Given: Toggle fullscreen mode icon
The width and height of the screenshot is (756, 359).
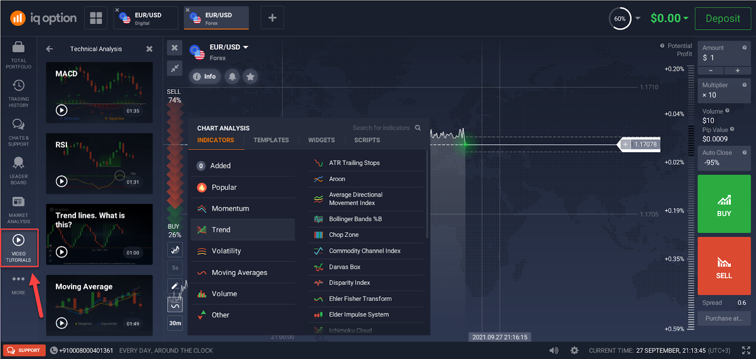Looking at the screenshot, I should (746, 351).
